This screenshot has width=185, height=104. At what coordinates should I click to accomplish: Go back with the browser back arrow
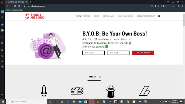(x=7, y=6)
